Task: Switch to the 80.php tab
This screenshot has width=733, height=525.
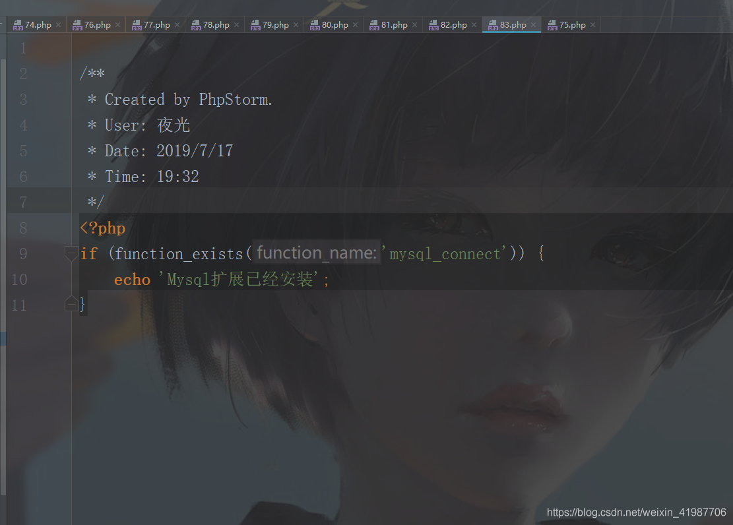Action: (335, 25)
